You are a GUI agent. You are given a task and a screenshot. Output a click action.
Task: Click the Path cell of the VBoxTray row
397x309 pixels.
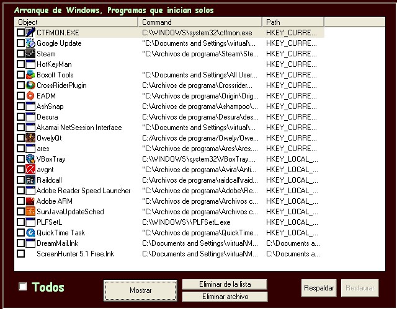[x=292, y=159]
